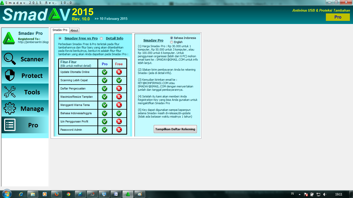Select the Smadav Free vs Pro radio button
353x198 pixels.
click(x=60, y=38)
